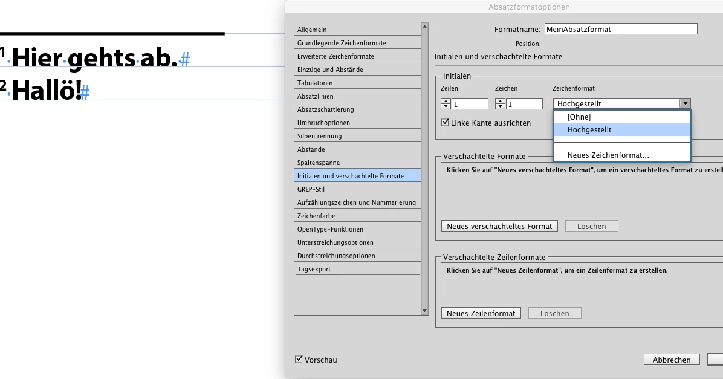Click Löschen next to Neues verschachteltes Format
723x379 pixels.
pyautogui.click(x=592, y=227)
